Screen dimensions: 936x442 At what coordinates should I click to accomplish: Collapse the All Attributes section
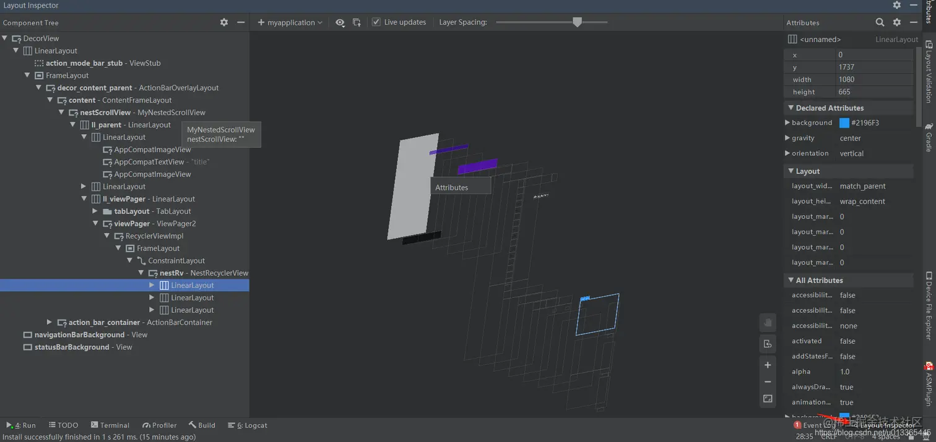point(791,280)
